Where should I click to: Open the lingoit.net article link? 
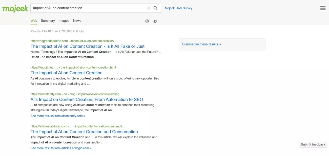pyautogui.click(x=66, y=73)
